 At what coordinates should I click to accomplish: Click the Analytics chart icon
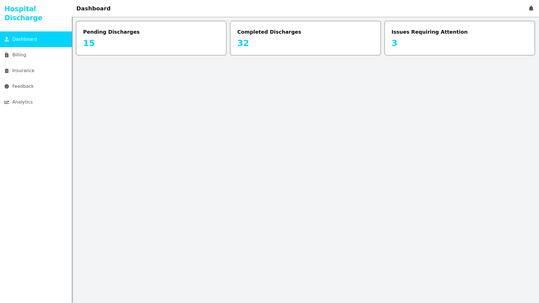(x=7, y=102)
